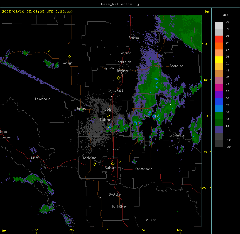
Task: Click the Airdrie city label
Action: 112,149
